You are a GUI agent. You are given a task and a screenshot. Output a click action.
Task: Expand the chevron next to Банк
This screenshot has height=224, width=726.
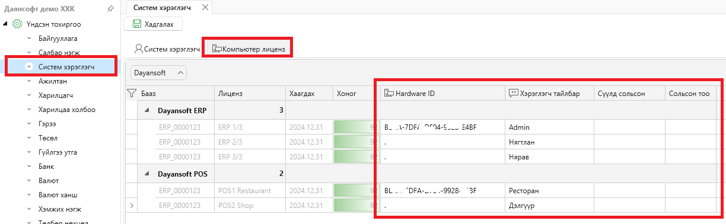pos(28,166)
